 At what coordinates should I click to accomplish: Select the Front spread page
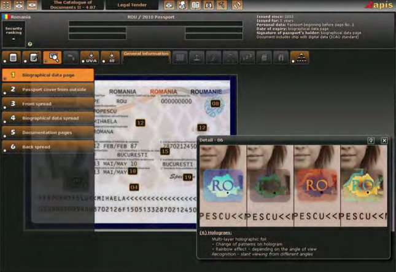pos(48,104)
